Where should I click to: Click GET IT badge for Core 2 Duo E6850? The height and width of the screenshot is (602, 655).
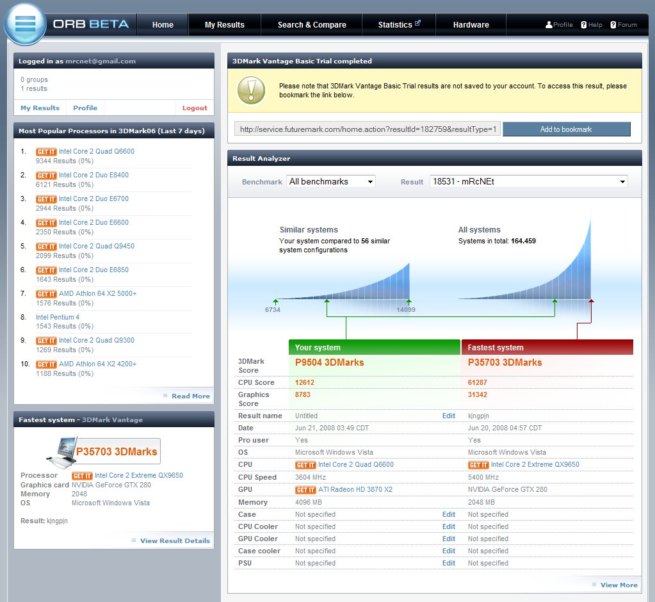(x=46, y=270)
